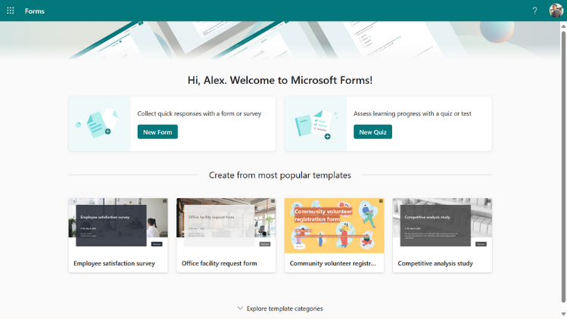
Task: Click the New Quiz button
Action: pyautogui.click(x=372, y=132)
